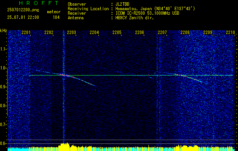Click the green 'meteor' label
This screenshot has height=151, width=238.
tap(54, 12)
